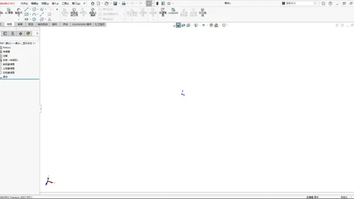Toggle Instant2D mode

[x=173, y=11]
